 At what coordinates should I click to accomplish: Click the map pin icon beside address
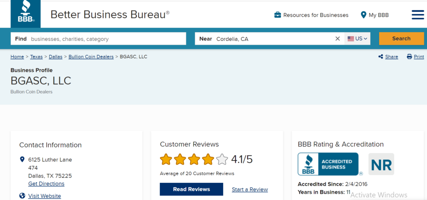[x=23, y=159]
